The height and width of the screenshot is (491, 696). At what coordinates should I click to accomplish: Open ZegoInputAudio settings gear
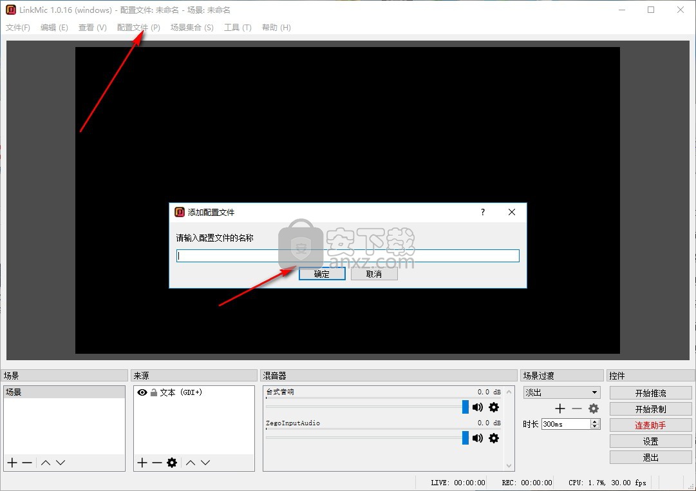(494, 438)
